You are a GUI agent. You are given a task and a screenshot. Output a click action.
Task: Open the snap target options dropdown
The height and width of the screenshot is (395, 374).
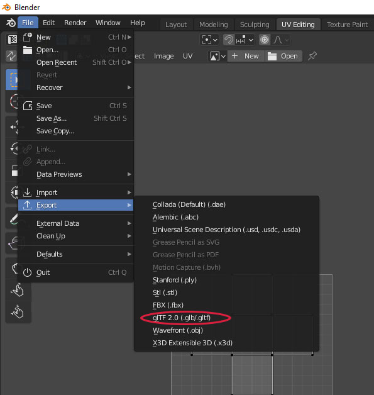click(245, 40)
